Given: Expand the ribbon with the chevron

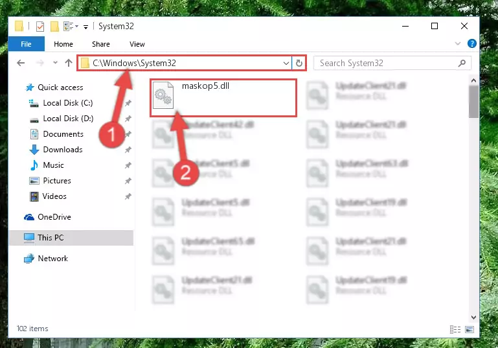Looking at the screenshot, I should coord(458,43).
